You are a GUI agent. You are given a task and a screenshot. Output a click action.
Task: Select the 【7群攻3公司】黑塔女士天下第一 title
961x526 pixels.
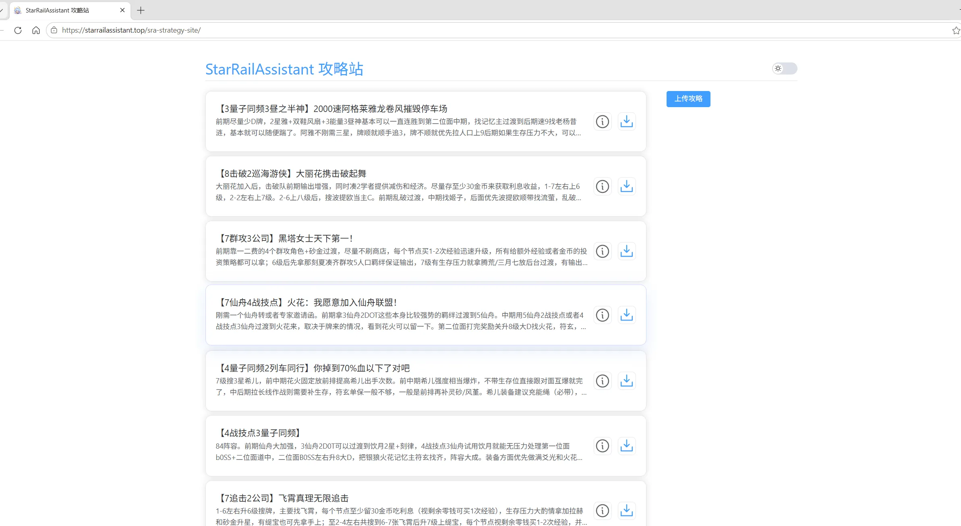[x=285, y=238]
